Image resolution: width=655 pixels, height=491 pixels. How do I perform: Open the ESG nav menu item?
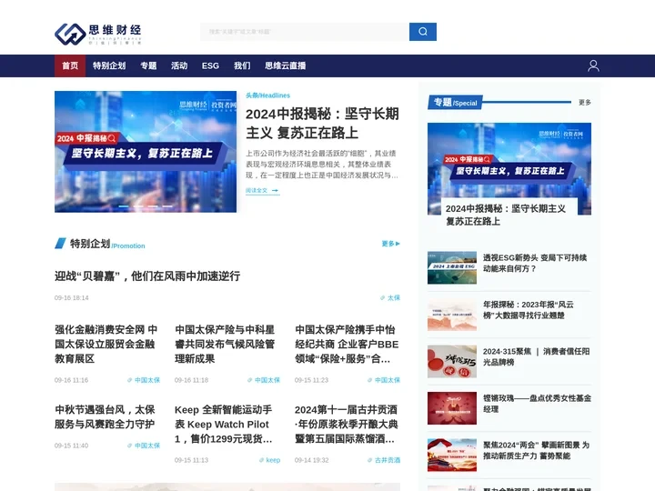tap(210, 66)
